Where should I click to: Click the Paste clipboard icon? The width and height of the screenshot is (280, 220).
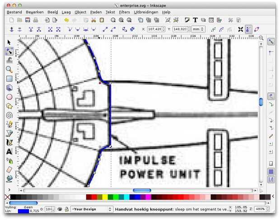click(x=102, y=20)
